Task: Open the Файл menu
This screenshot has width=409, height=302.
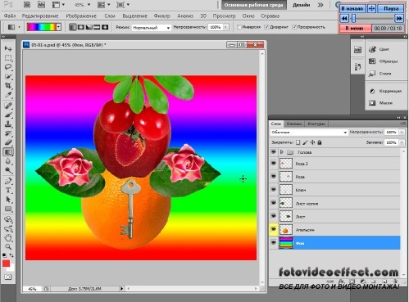Action: (10, 16)
